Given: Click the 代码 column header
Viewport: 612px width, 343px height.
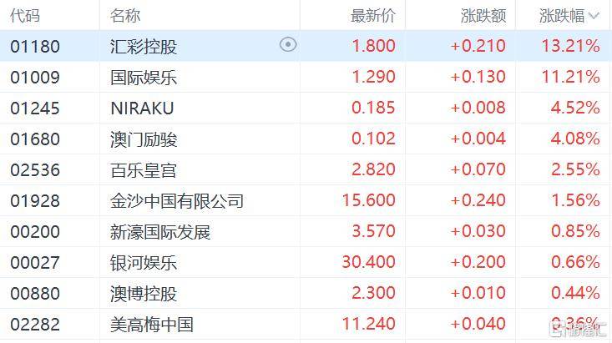Looking at the screenshot, I should click(x=25, y=16).
